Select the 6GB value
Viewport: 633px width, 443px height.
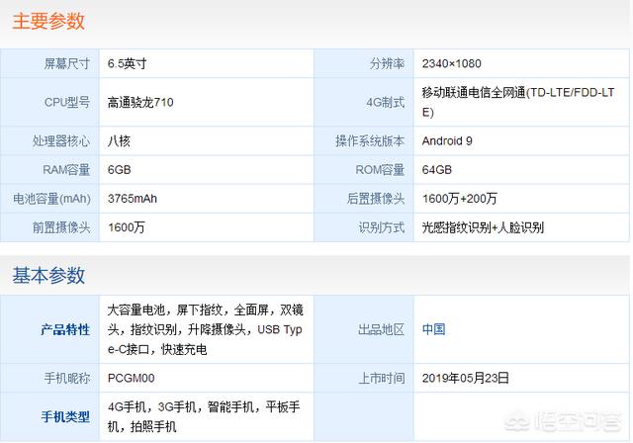point(119,170)
